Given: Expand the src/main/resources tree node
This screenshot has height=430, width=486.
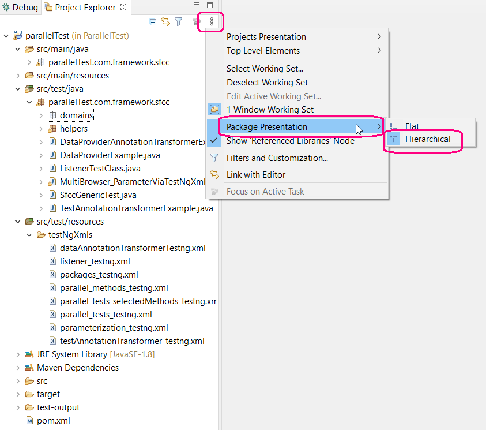Looking at the screenshot, I should point(17,75).
